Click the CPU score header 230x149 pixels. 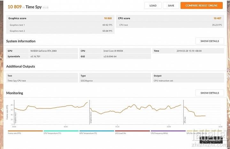pyautogui.click(x=124, y=18)
